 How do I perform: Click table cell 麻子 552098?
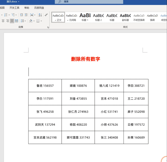pos(136,112)
